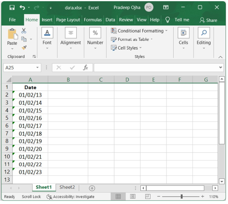This screenshot has width=228, height=204.
Task: Click the Cut scissors icon
Action: [x=24, y=31]
